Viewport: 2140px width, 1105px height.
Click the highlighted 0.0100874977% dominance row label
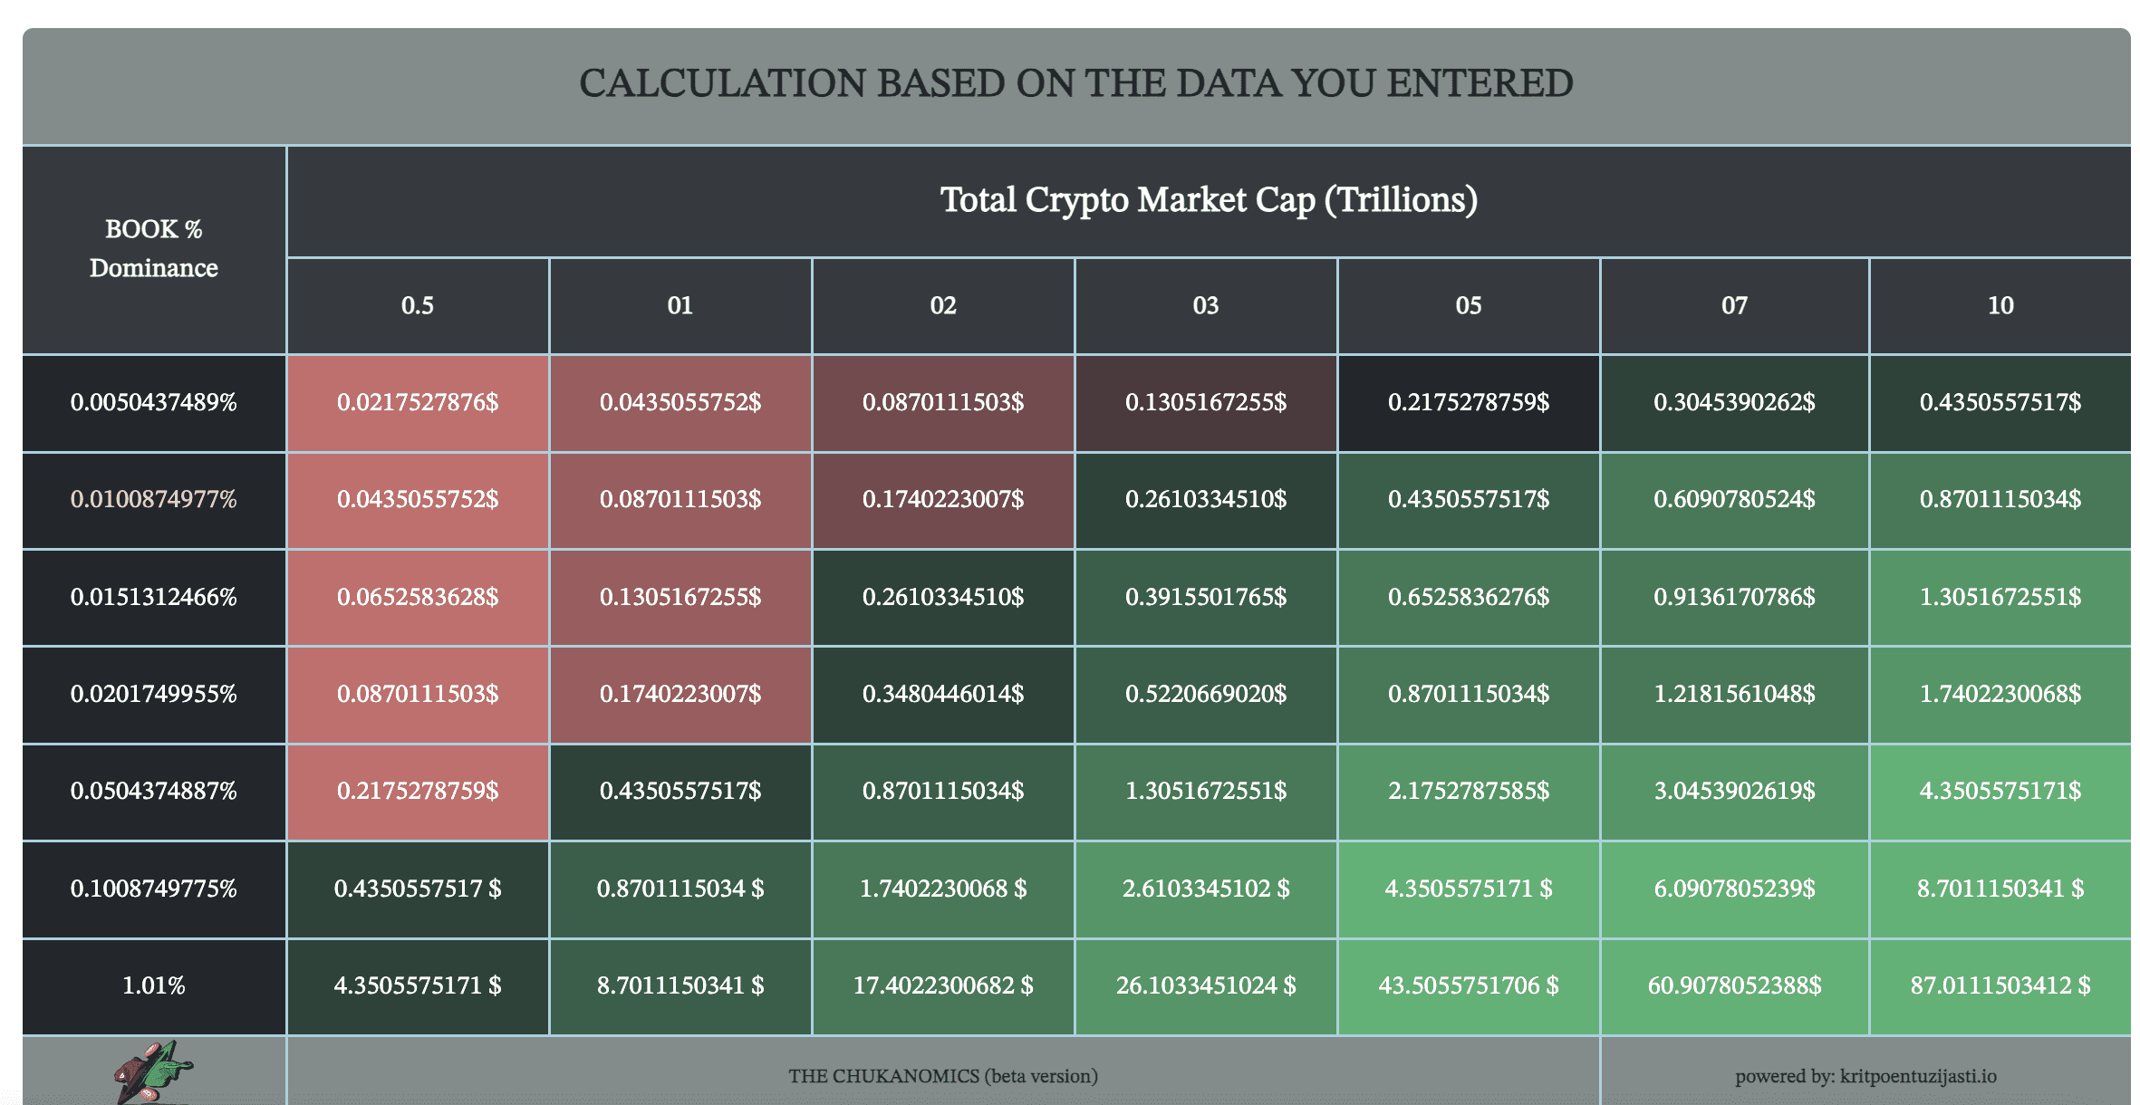point(153,499)
